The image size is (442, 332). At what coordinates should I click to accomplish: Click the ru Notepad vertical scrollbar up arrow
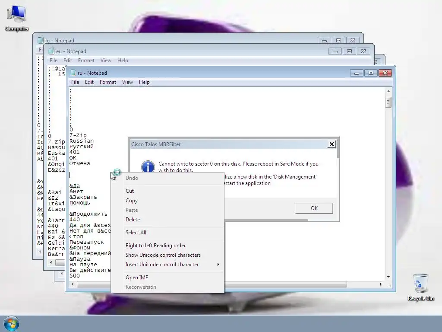point(388,91)
